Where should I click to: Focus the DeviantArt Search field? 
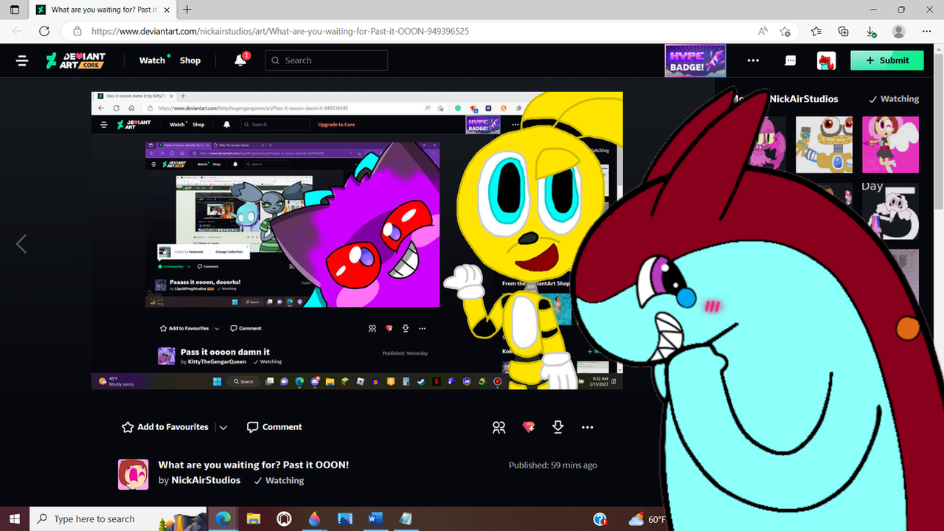point(326,60)
